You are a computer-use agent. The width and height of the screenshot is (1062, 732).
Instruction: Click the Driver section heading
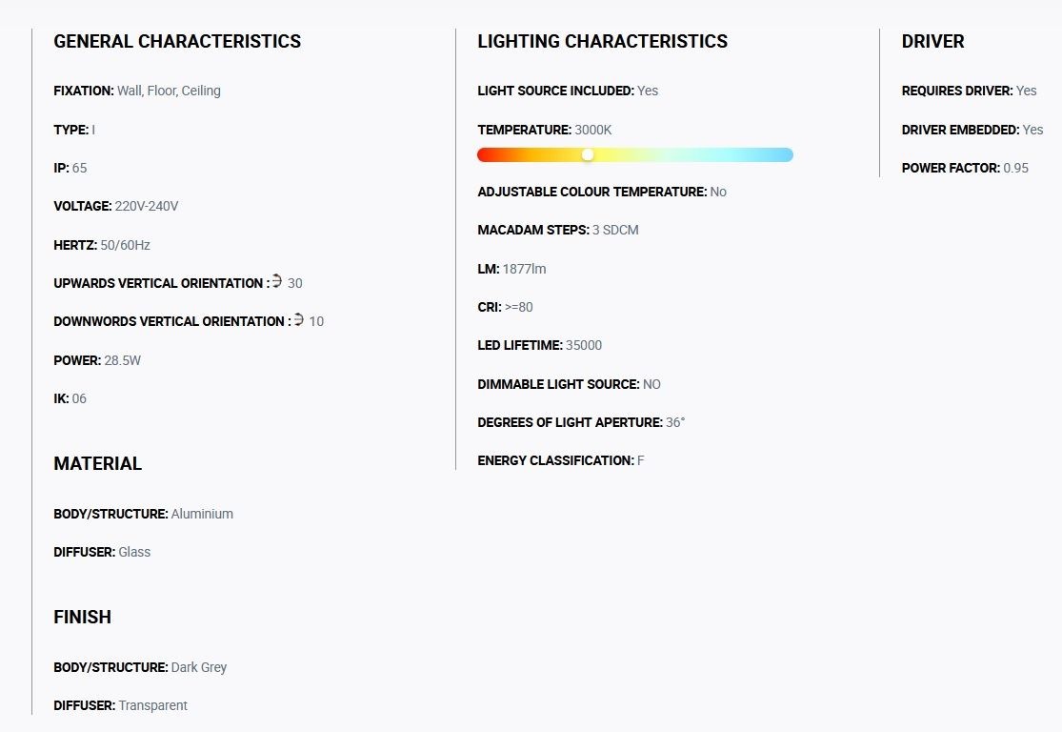(932, 41)
